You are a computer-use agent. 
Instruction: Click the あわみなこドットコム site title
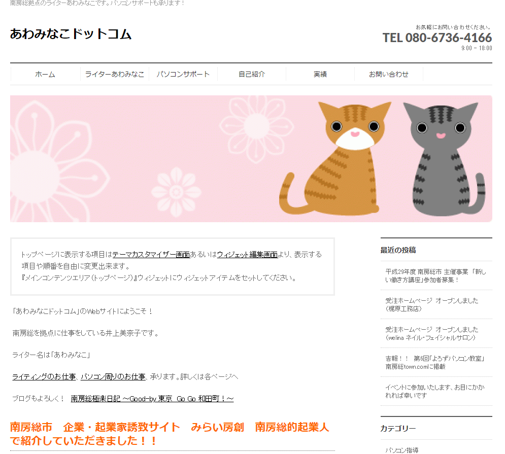pos(71,34)
